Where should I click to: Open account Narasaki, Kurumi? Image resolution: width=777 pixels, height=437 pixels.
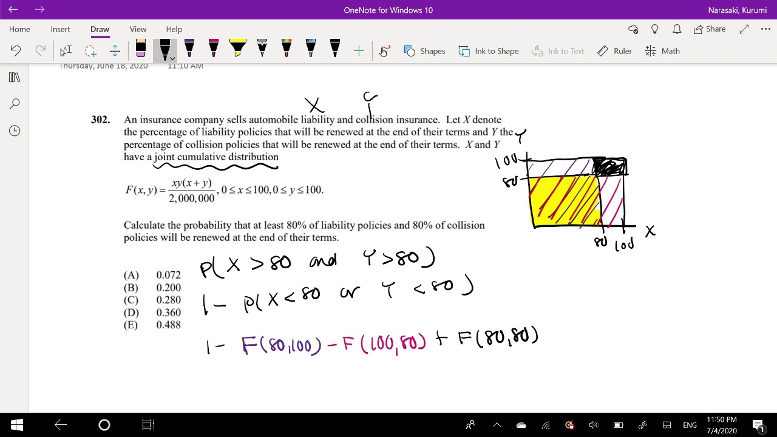coord(738,10)
